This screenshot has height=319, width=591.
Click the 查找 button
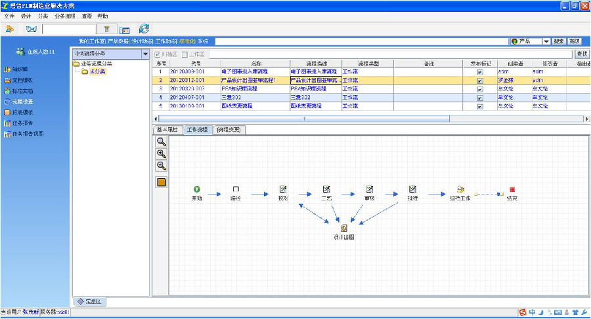pyautogui.click(x=581, y=54)
